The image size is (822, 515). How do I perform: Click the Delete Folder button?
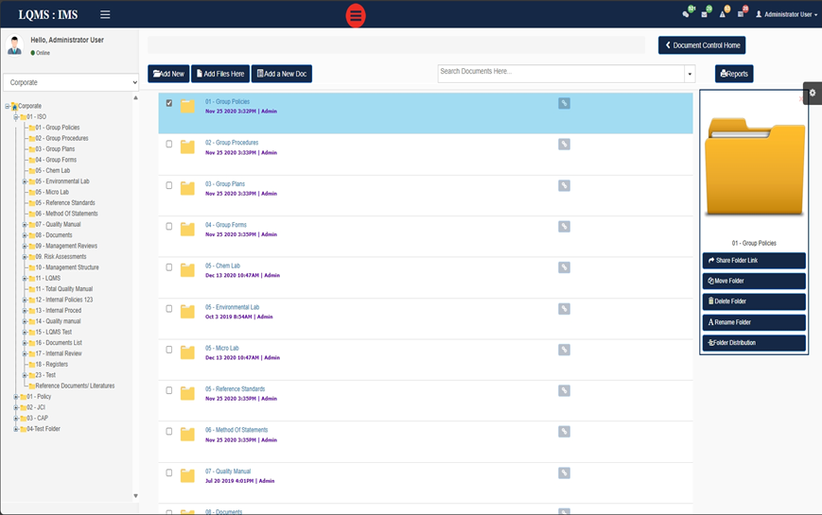point(754,301)
